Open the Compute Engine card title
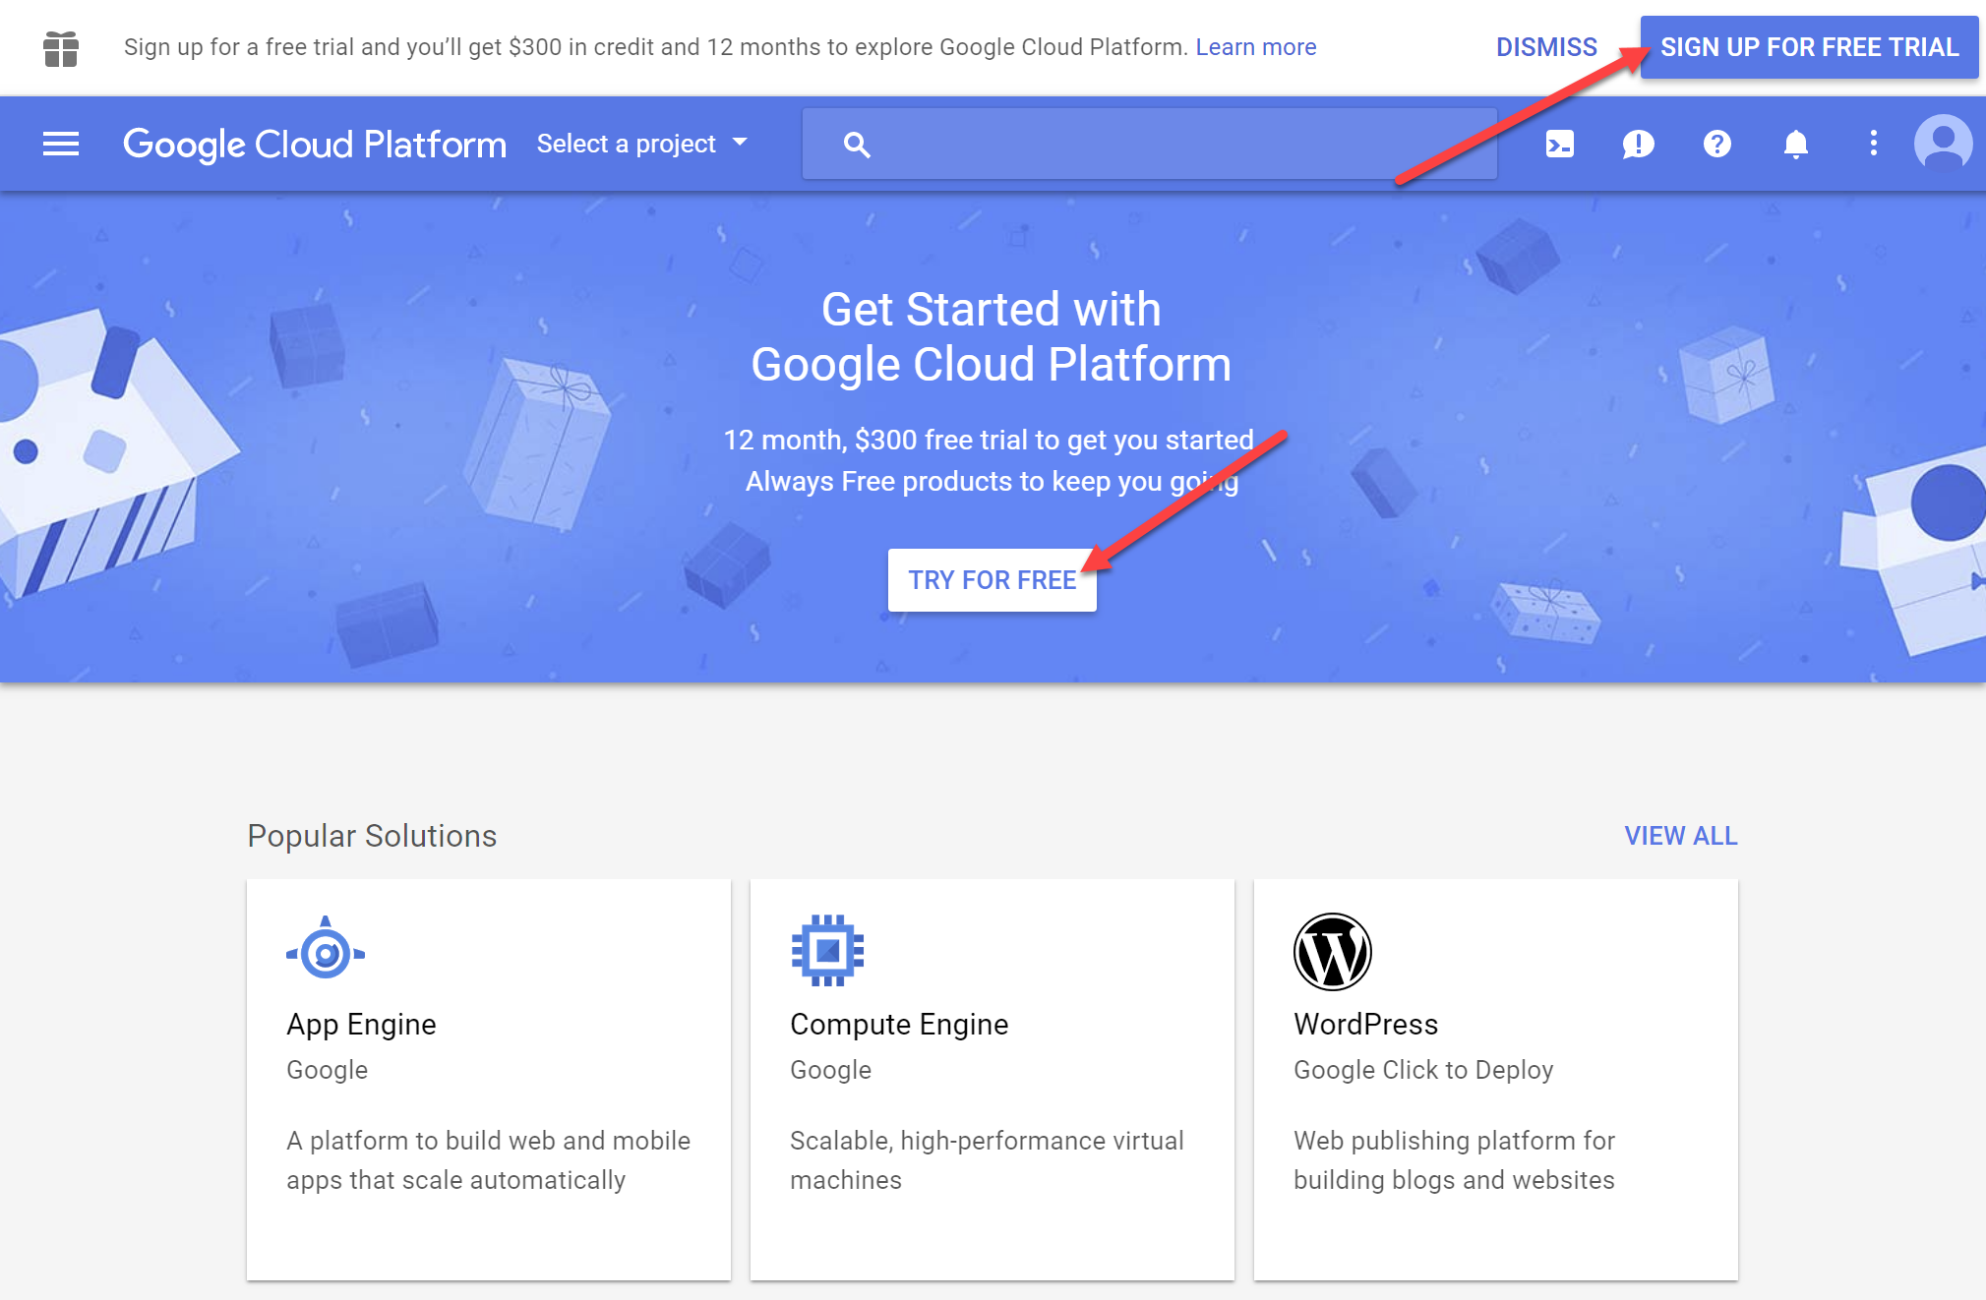Screen dimensions: 1986x1300 tap(899, 1024)
